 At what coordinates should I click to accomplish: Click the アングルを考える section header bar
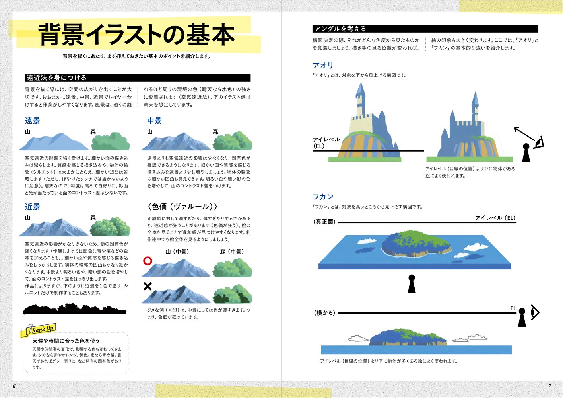(x=425, y=29)
